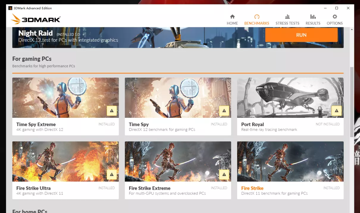Click INSTALLED label on Time Spy Extreme
This screenshot has width=360, height=213.
point(107,124)
